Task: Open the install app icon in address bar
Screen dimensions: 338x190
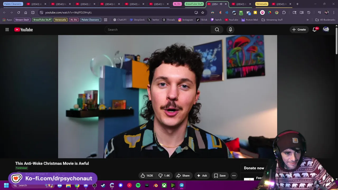Action: coord(196,12)
